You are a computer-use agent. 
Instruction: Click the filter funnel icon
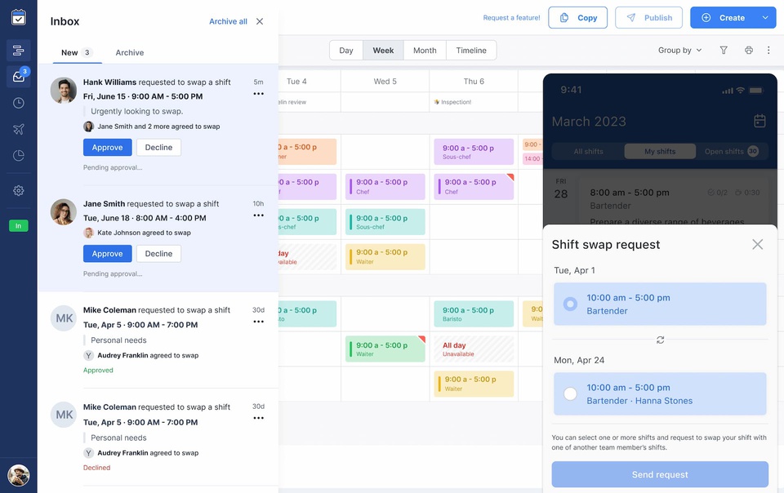724,51
